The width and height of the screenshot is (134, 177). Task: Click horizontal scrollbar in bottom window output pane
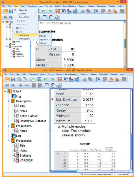[90, 171]
